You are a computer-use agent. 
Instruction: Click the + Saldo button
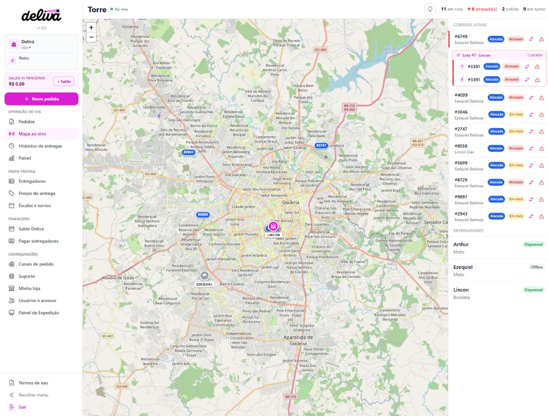pyautogui.click(x=64, y=81)
